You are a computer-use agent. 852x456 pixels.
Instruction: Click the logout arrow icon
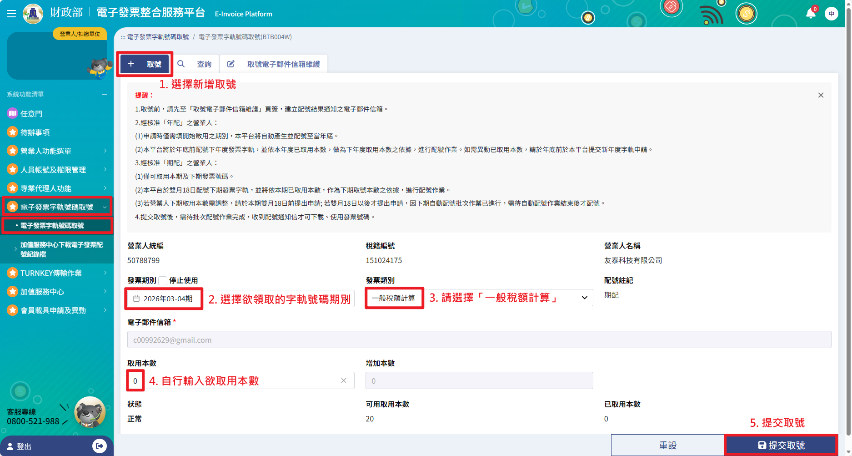point(99,446)
